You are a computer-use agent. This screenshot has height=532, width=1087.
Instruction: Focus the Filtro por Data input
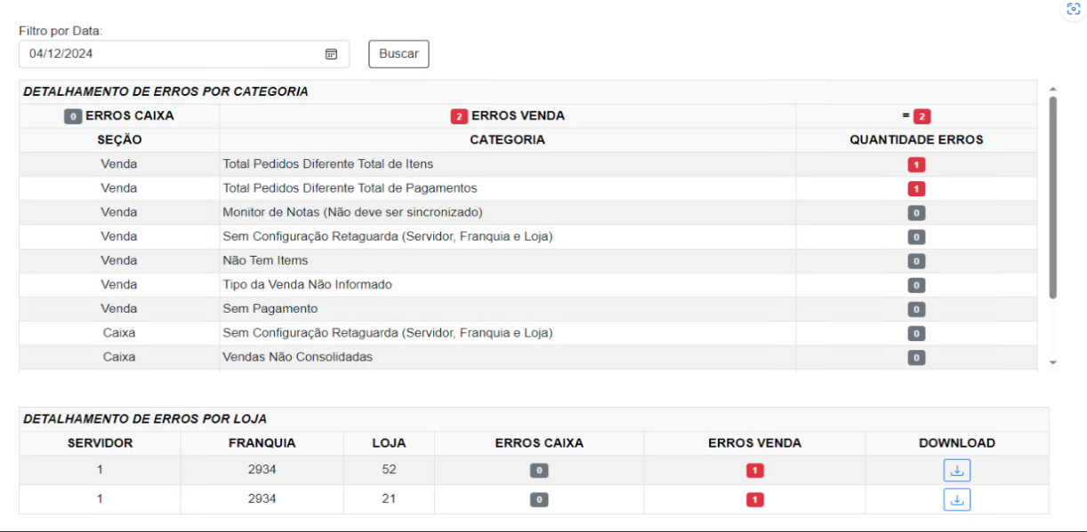[x=169, y=54]
